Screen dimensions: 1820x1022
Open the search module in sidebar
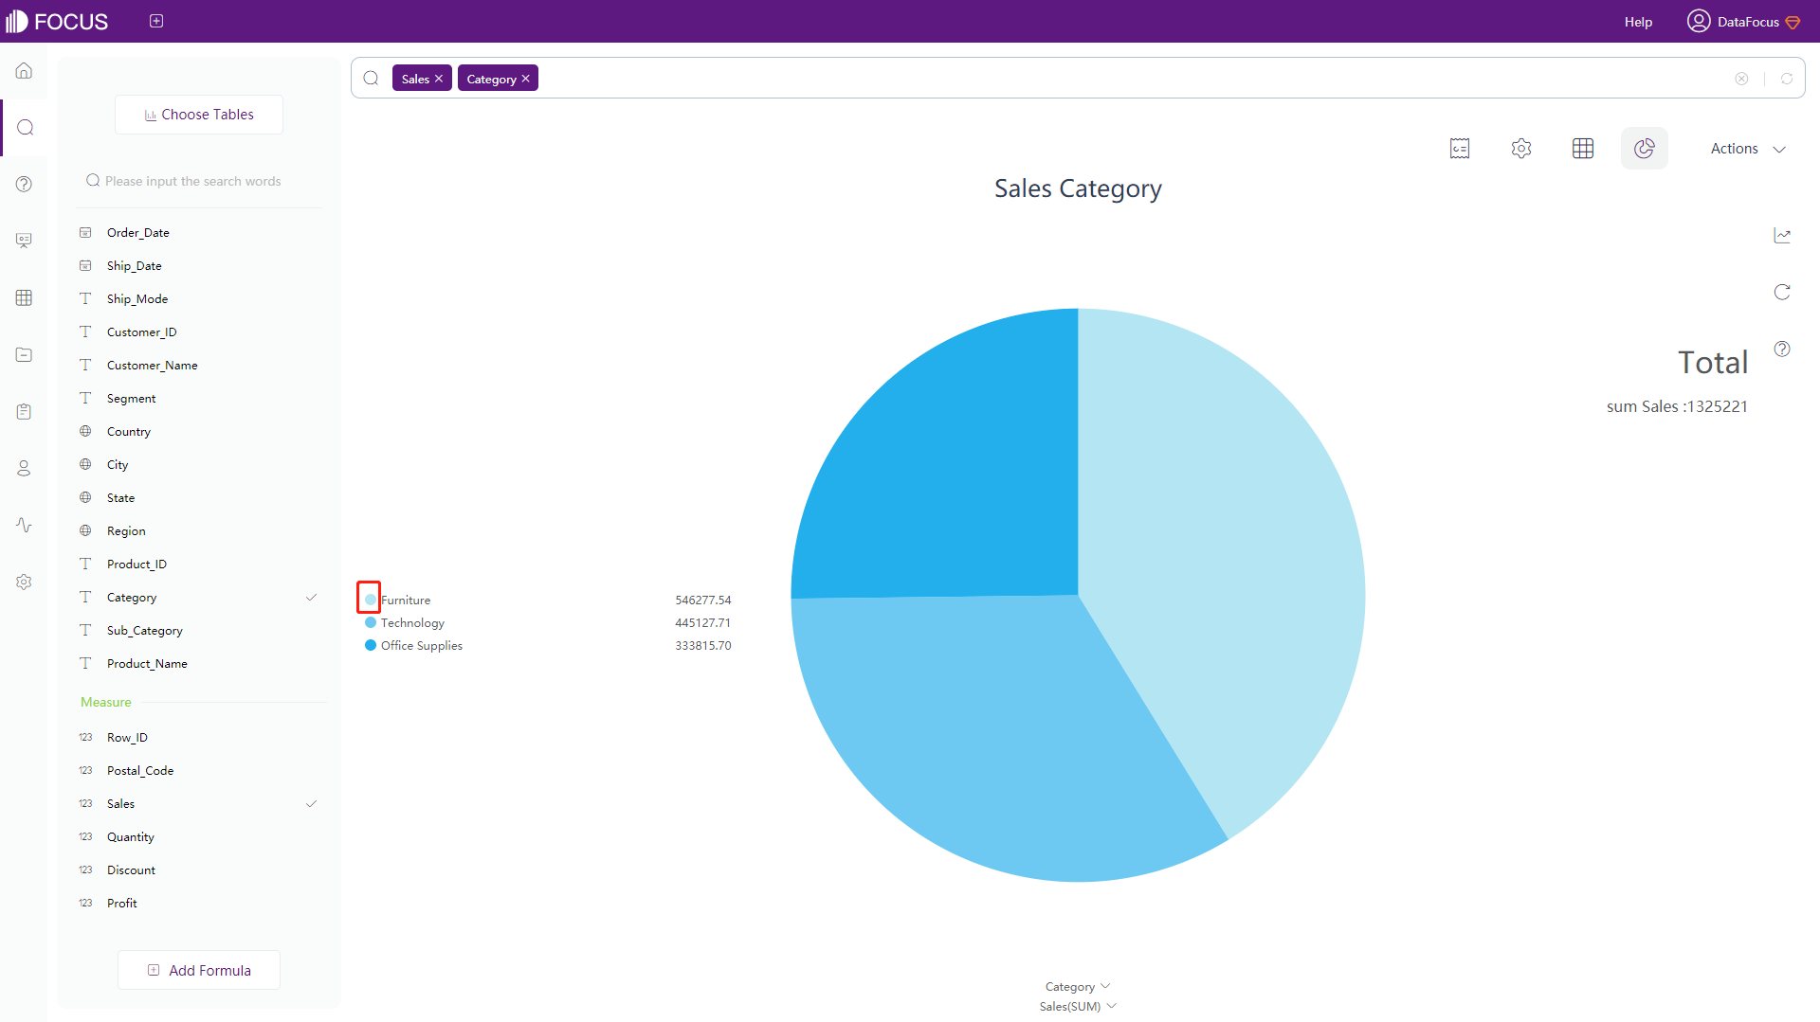coord(25,128)
